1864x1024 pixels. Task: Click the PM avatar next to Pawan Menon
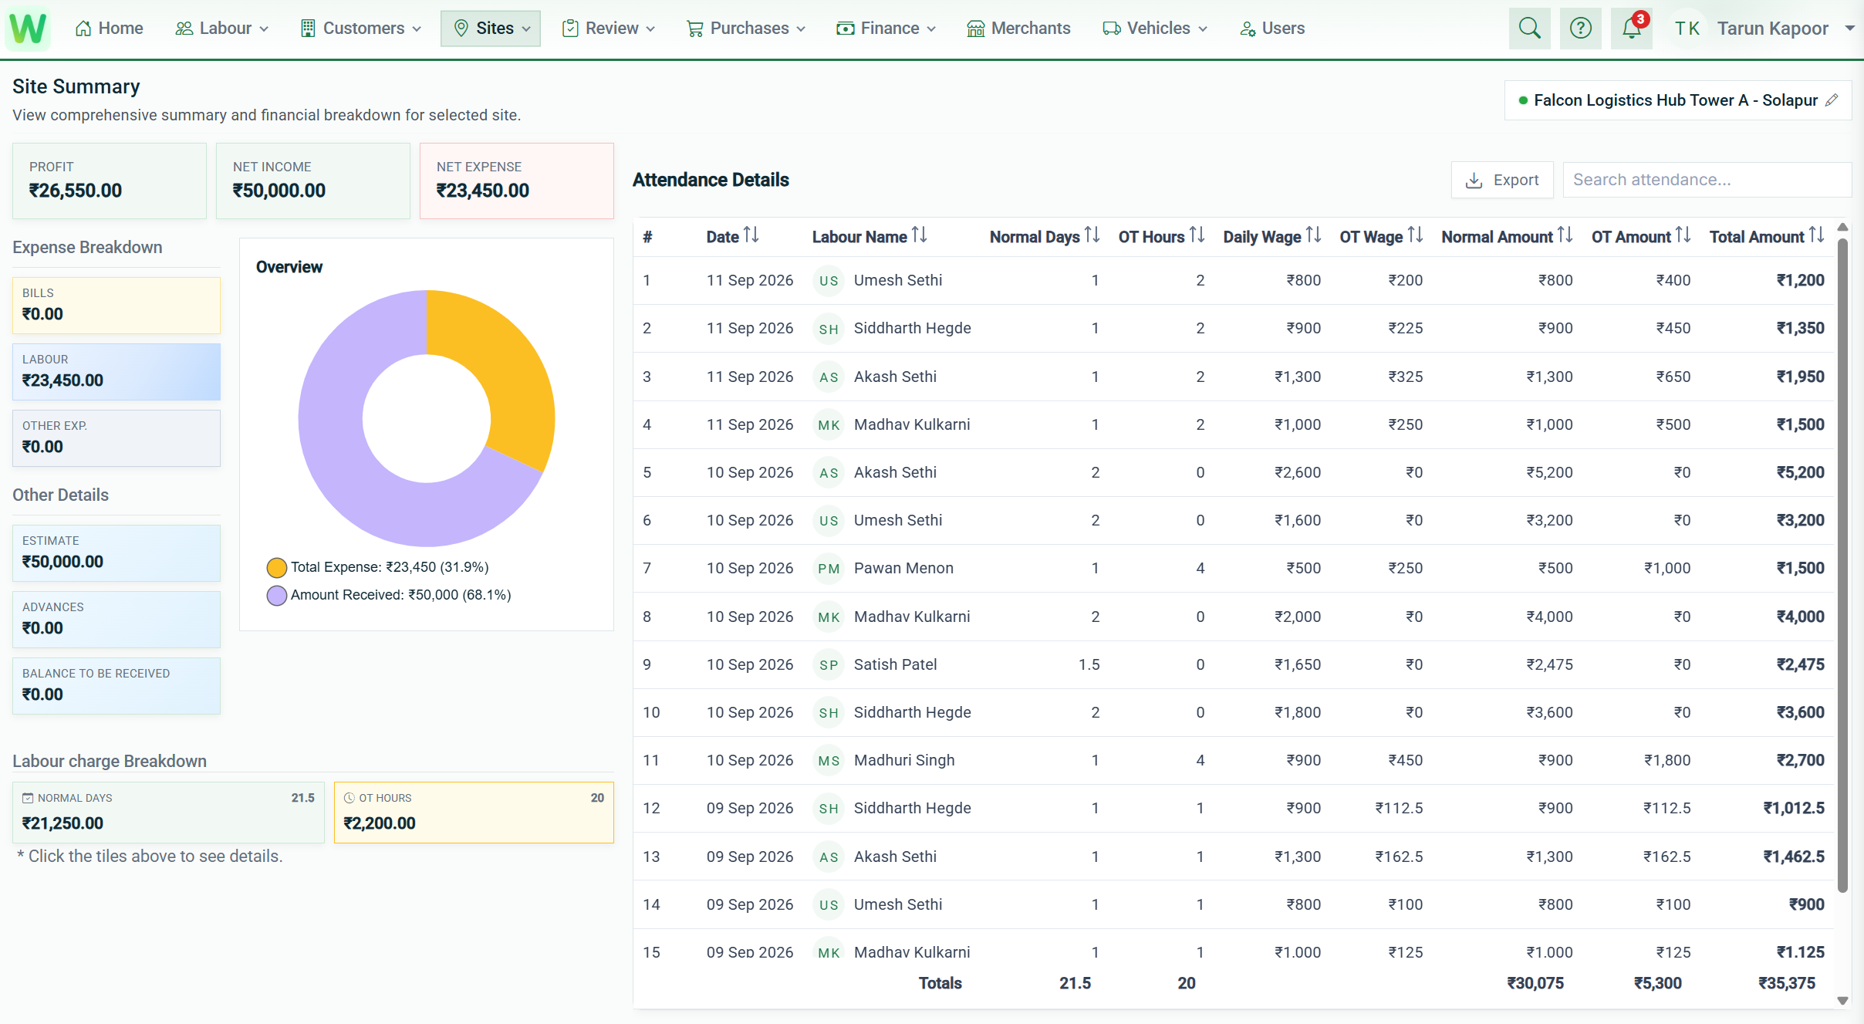[829, 569]
